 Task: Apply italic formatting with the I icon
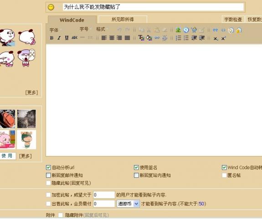coord(59,38)
